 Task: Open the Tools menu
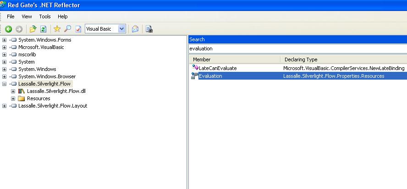45,16
